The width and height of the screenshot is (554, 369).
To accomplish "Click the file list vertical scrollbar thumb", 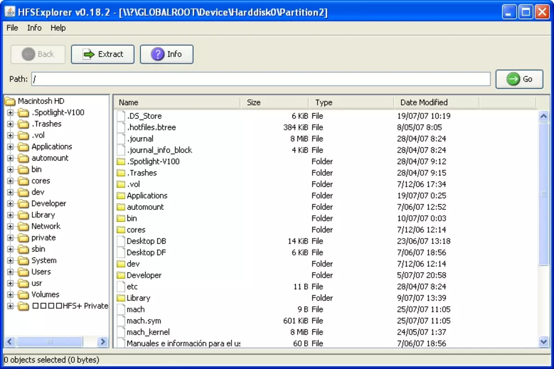I will click(544, 194).
